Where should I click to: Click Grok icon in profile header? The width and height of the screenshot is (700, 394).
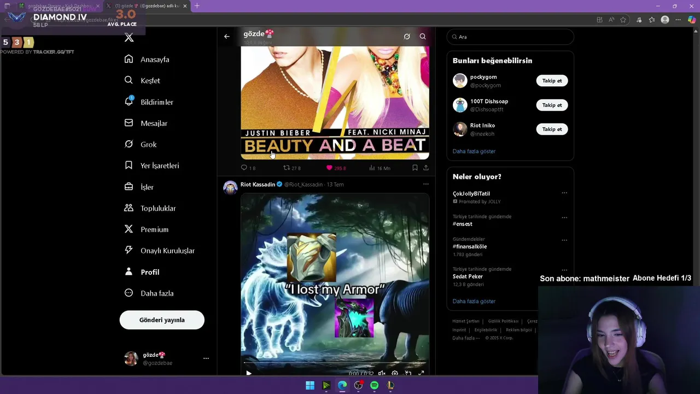[407, 37]
